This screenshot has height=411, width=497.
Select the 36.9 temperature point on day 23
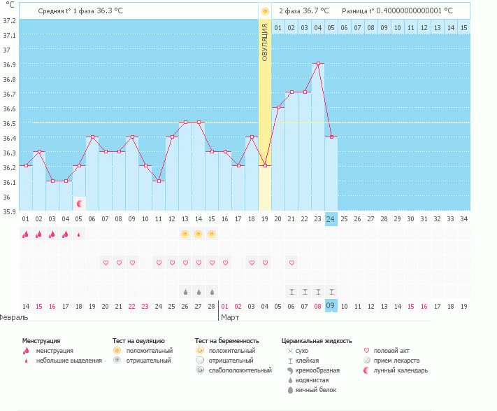click(x=318, y=64)
